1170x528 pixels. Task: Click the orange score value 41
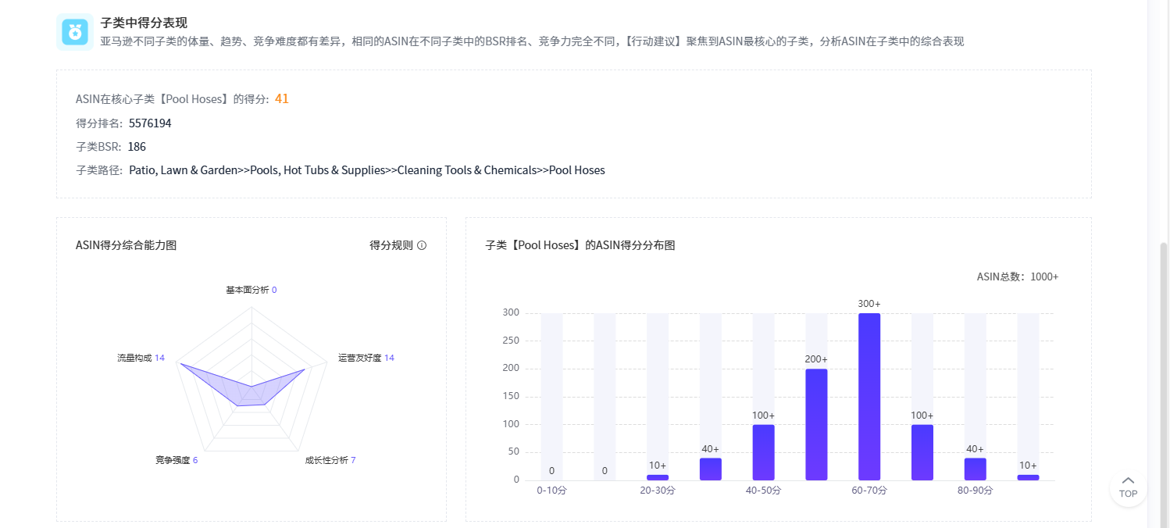(282, 98)
